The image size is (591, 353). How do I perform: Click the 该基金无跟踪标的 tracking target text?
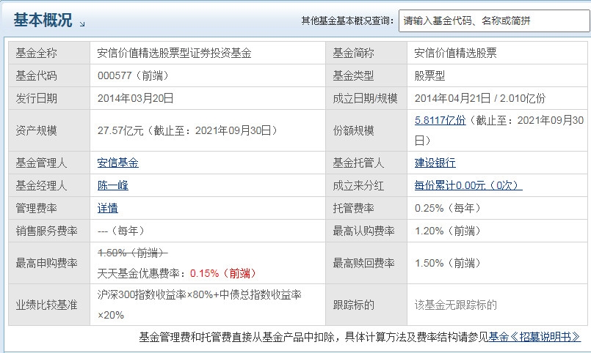pyautogui.click(x=455, y=305)
